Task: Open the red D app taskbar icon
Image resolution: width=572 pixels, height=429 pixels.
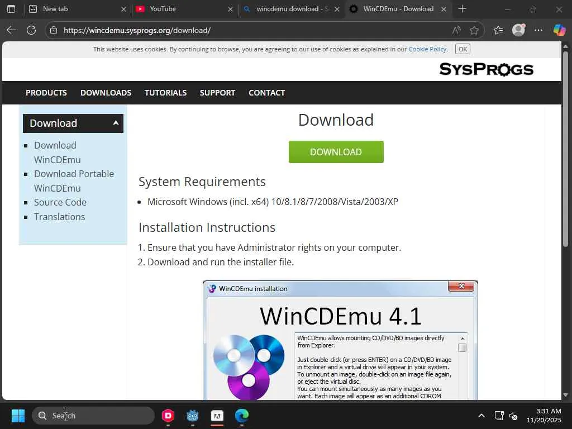Action: click(168, 416)
